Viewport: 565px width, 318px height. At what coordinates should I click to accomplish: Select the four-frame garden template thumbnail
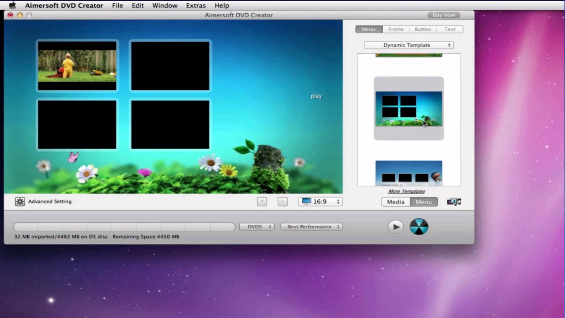point(409,109)
